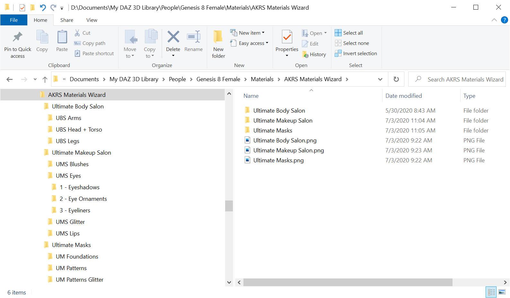Sort files by Type column
The width and height of the screenshot is (510, 298).
(469, 96)
